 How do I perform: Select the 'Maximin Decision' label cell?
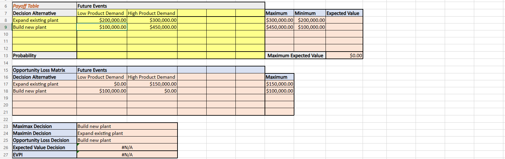click(44, 133)
